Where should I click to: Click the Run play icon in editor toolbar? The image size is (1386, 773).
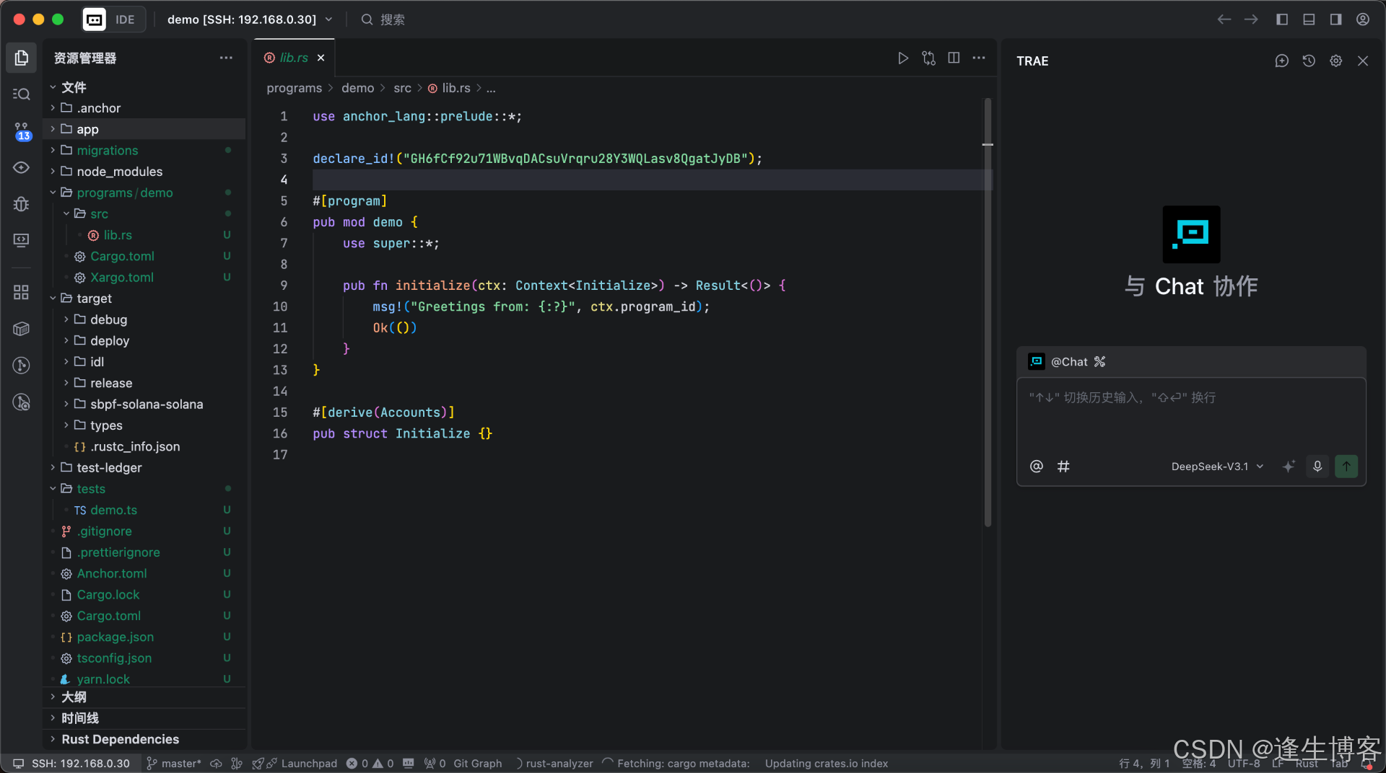point(902,58)
